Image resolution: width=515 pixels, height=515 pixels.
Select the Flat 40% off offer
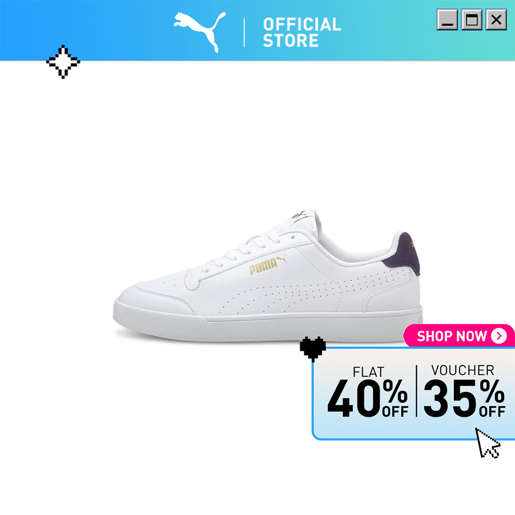368,392
